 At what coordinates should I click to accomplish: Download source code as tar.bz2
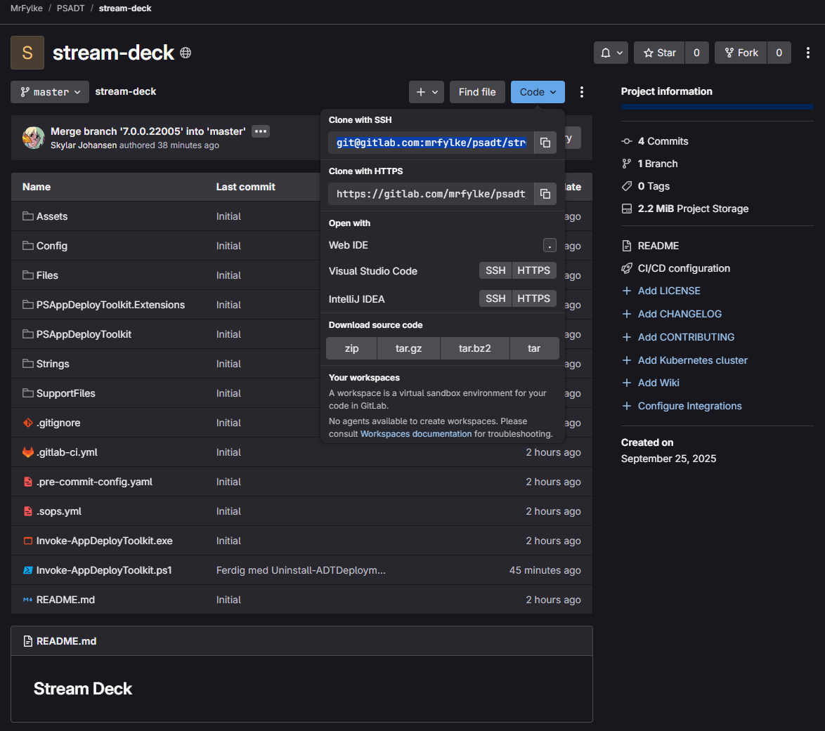point(474,348)
